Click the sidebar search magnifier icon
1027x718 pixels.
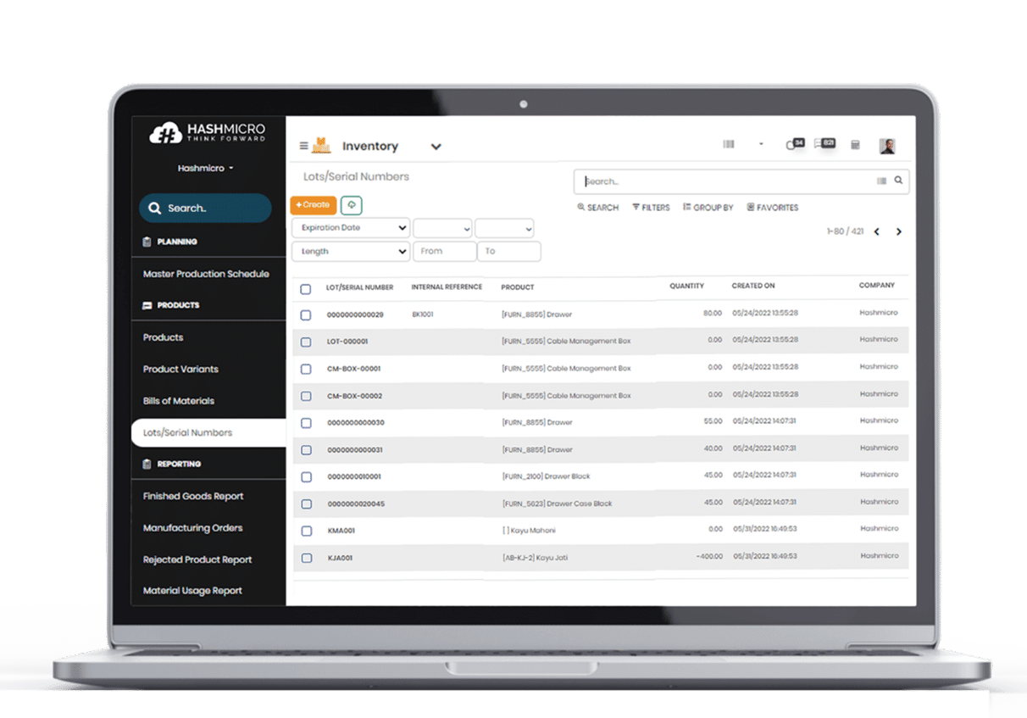tap(155, 209)
